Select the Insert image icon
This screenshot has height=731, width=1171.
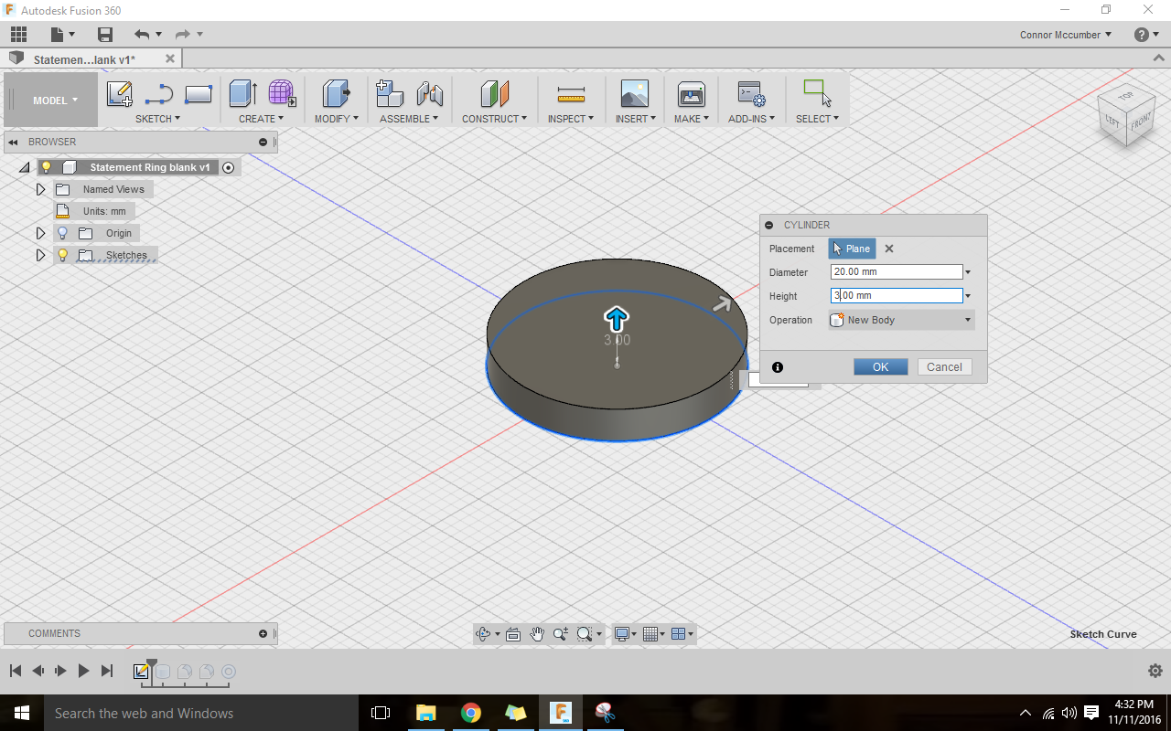coord(634,93)
